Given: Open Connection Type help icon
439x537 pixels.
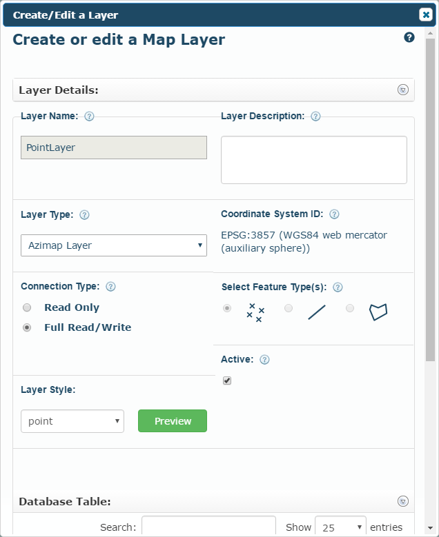Looking at the screenshot, I should (110, 287).
